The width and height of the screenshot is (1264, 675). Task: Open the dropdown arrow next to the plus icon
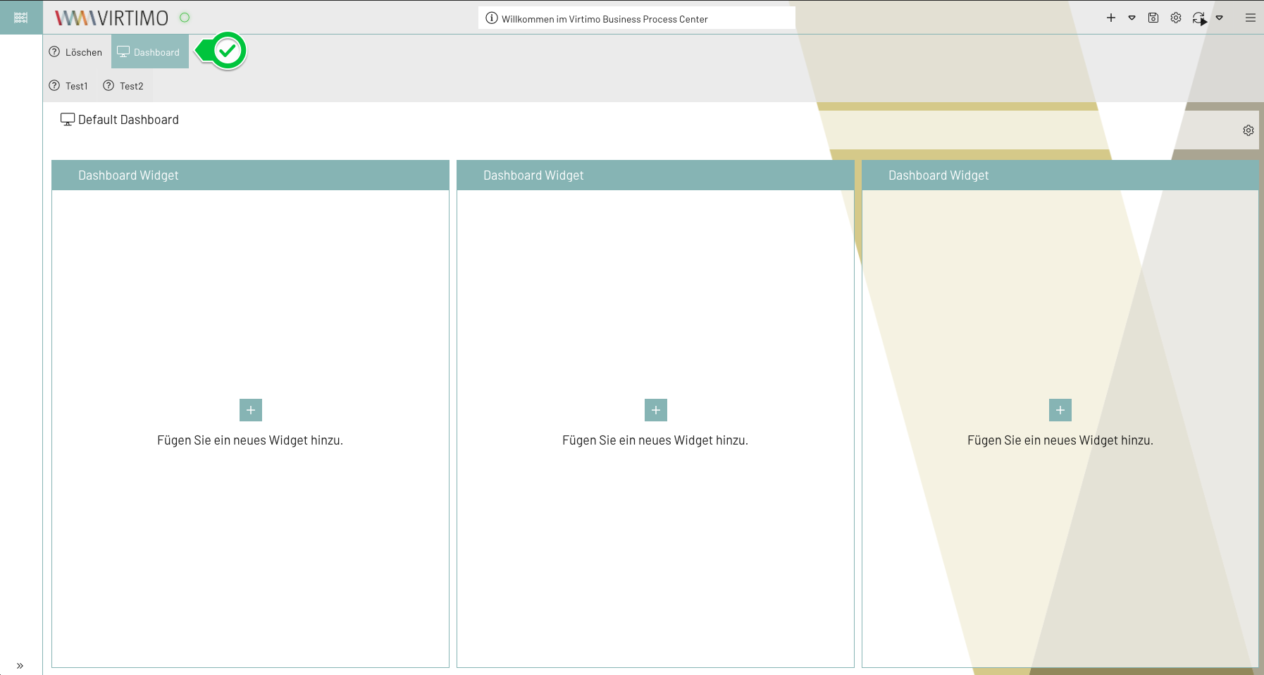coord(1132,17)
